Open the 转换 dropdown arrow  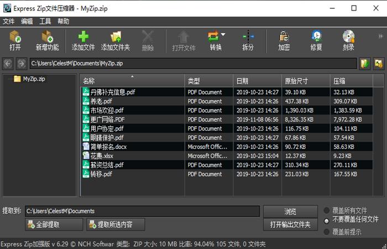tap(223, 34)
